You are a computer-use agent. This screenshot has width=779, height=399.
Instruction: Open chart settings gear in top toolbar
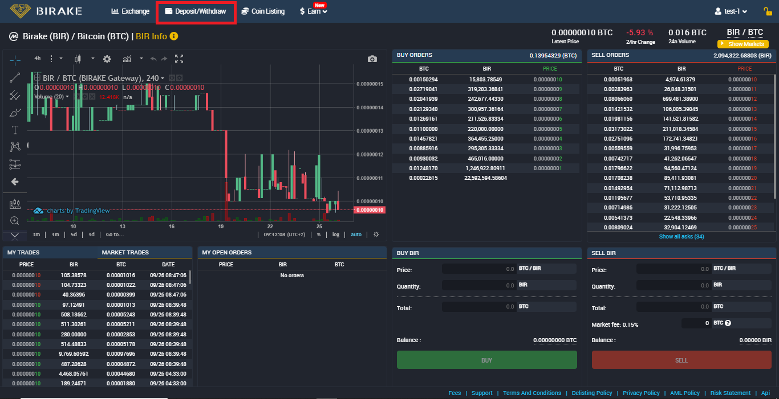click(x=107, y=59)
